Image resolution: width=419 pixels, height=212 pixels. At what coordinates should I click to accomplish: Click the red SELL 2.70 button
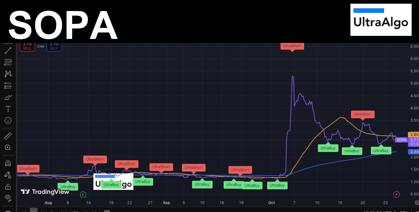tap(27, 46)
